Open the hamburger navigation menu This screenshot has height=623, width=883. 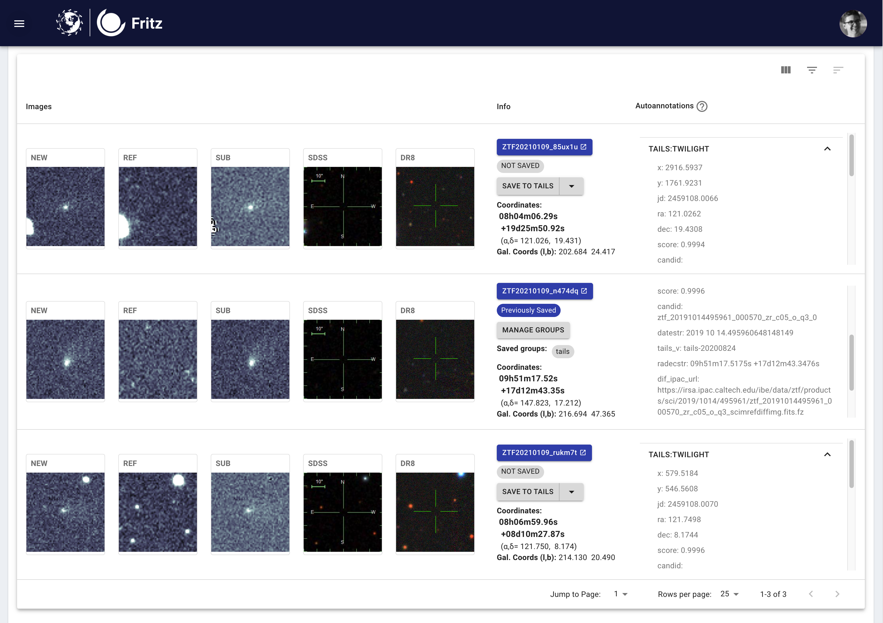(x=19, y=24)
